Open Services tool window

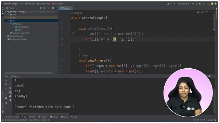coord(65,117)
